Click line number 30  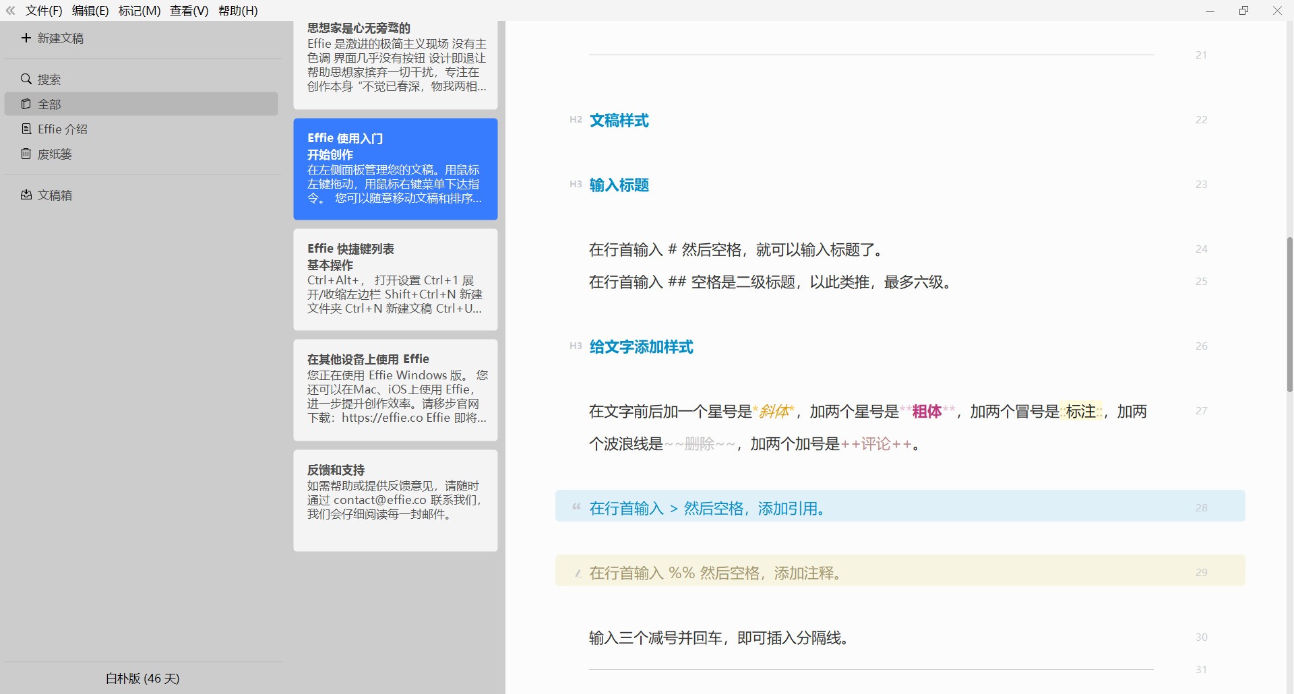click(x=1201, y=637)
